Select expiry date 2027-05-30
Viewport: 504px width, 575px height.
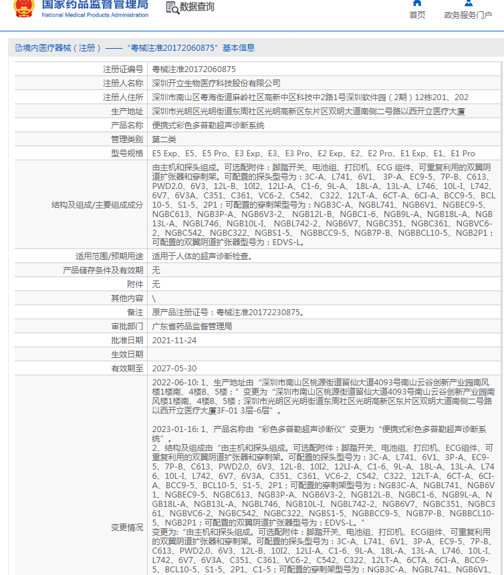tap(174, 369)
